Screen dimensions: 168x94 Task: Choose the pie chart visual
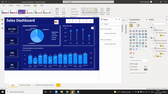(140, 37)
